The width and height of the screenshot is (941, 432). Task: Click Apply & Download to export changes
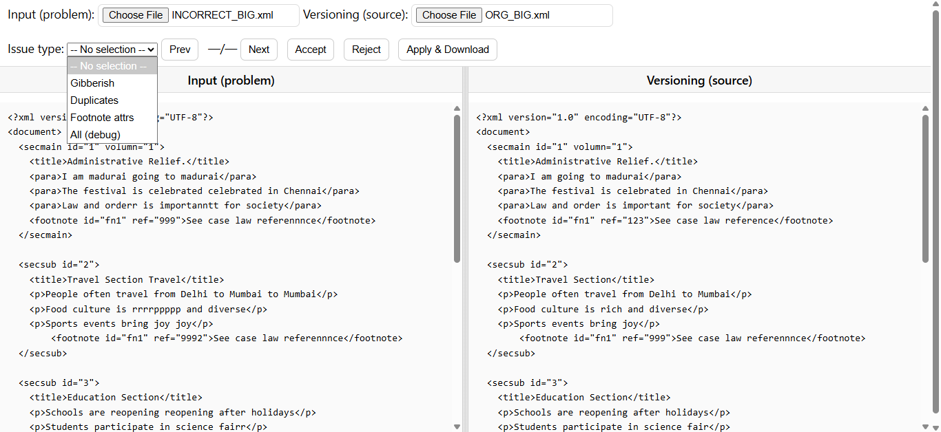pyautogui.click(x=447, y=49)
